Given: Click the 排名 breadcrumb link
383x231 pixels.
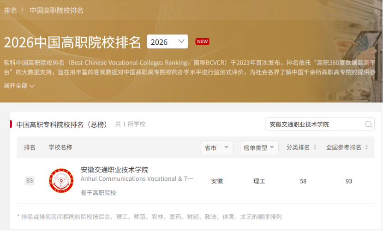Looking at the screenshot, I should pyautogui.click(x=10, y=10).
